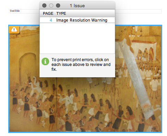Click the zoom button of the Issue window
This screenshot has width=167, height=136.
pos(58,5)
